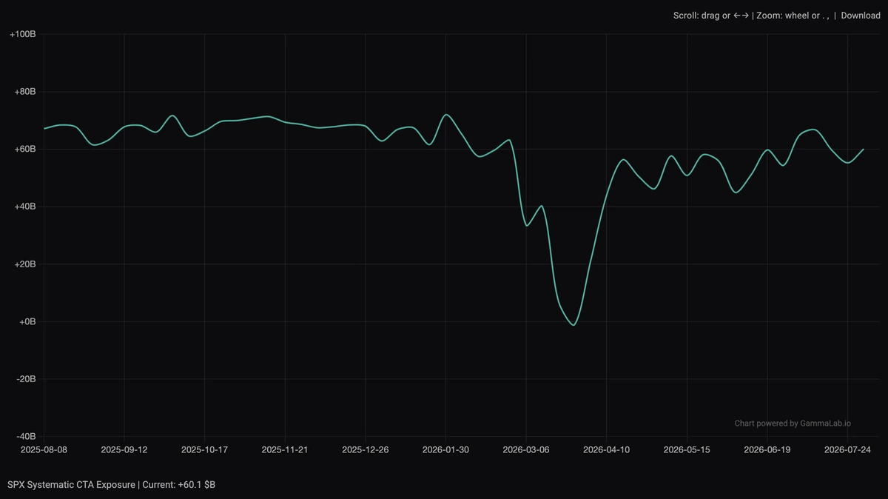Click the 2026-01-30 date label
Screen dimensions: 888x499
(x=445, y=449)
